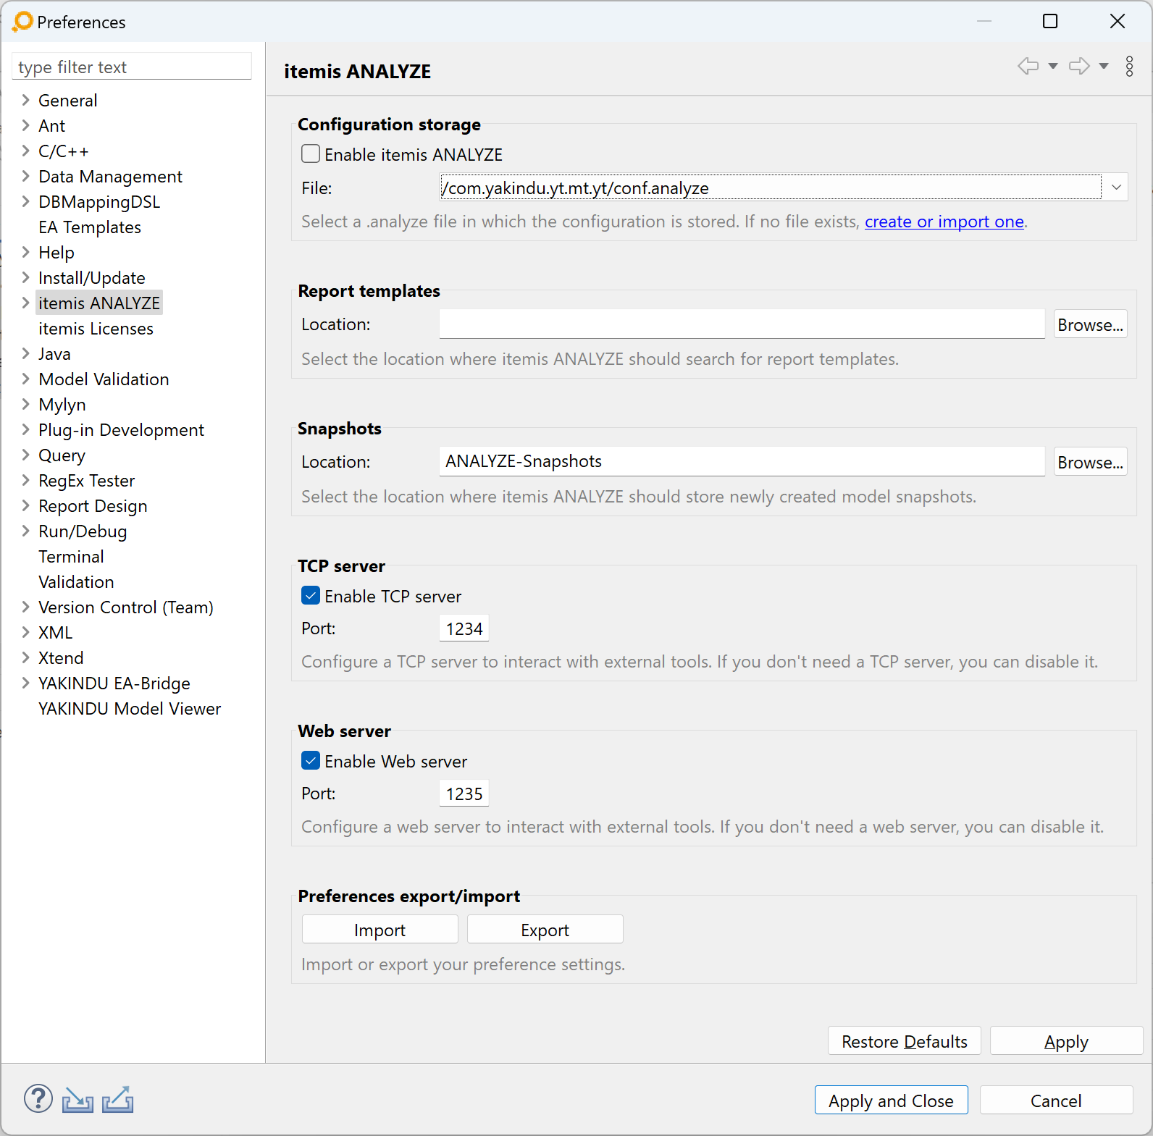Expand the itemis ANALYZE tree node
Image resolution: width=1153 pixels, height=1136 pixels.
click(25, 303)
